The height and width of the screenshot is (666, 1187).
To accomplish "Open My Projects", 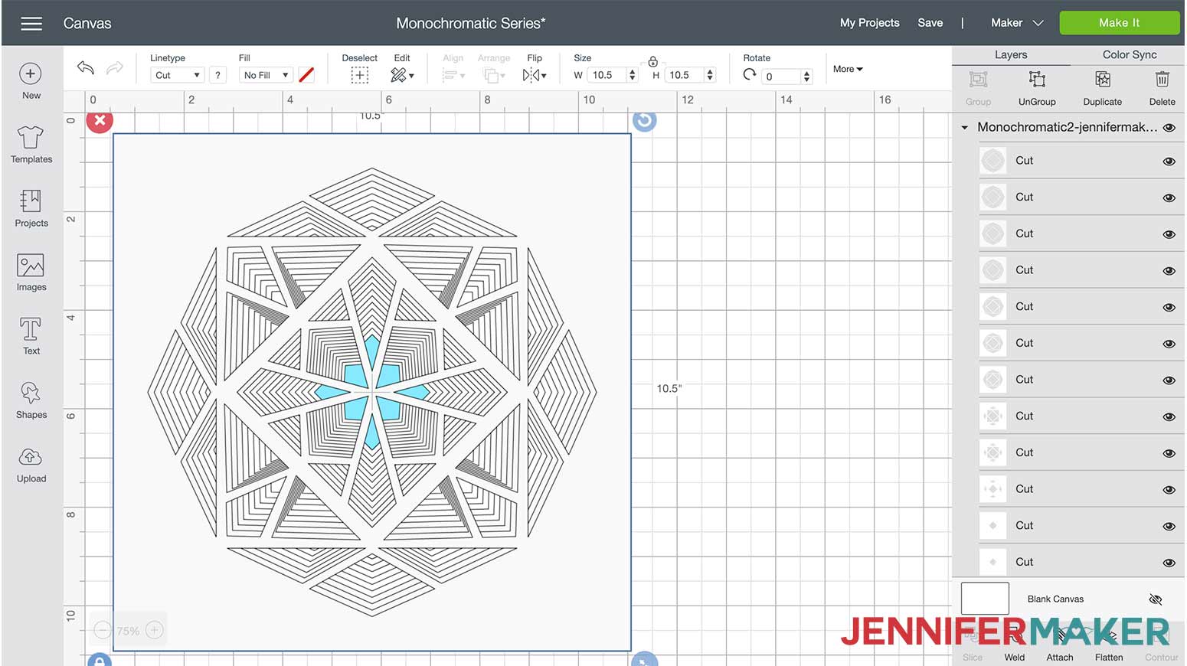I will (x=869, y=23).
